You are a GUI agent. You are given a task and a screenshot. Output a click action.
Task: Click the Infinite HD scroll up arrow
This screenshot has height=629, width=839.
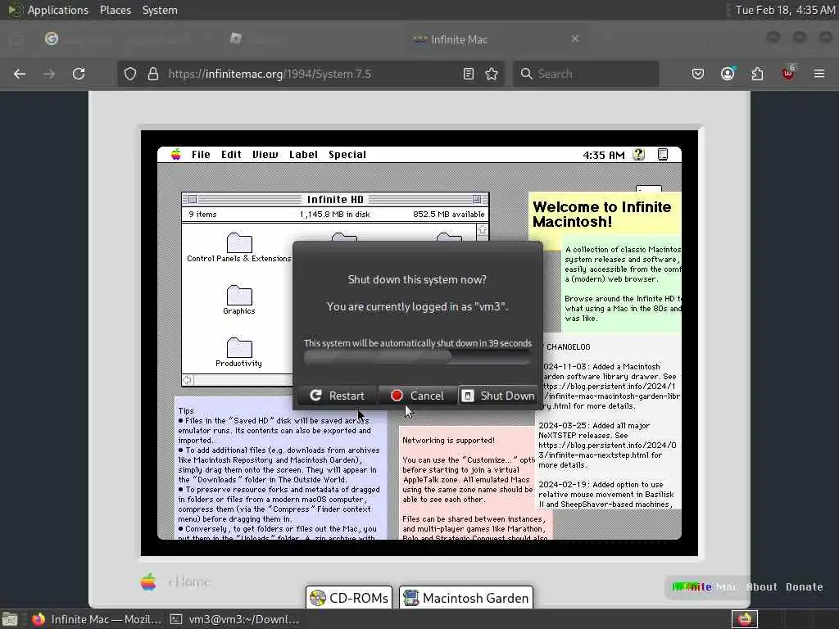pyautogui.click(x=482, y=230)
